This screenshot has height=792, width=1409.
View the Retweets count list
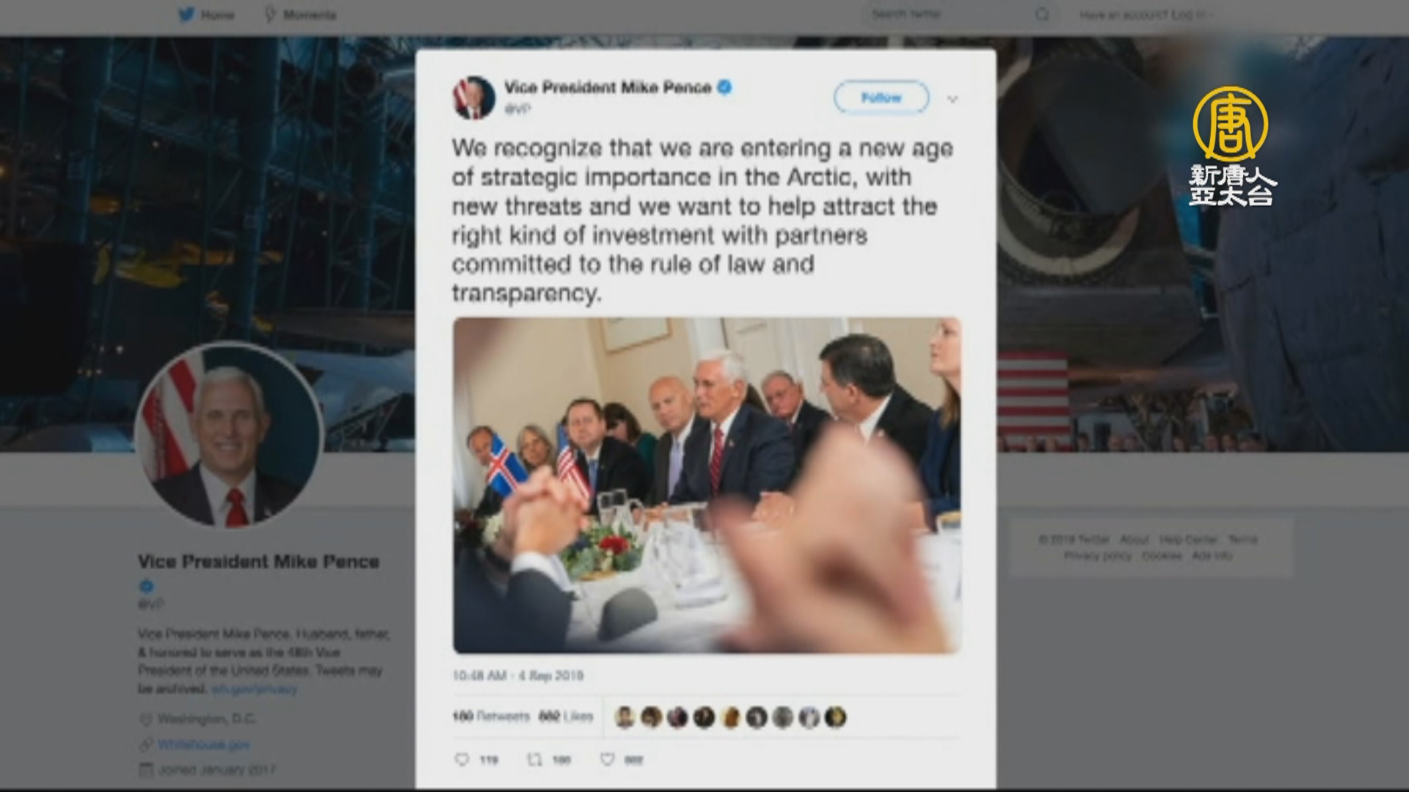tap(491, 716)
